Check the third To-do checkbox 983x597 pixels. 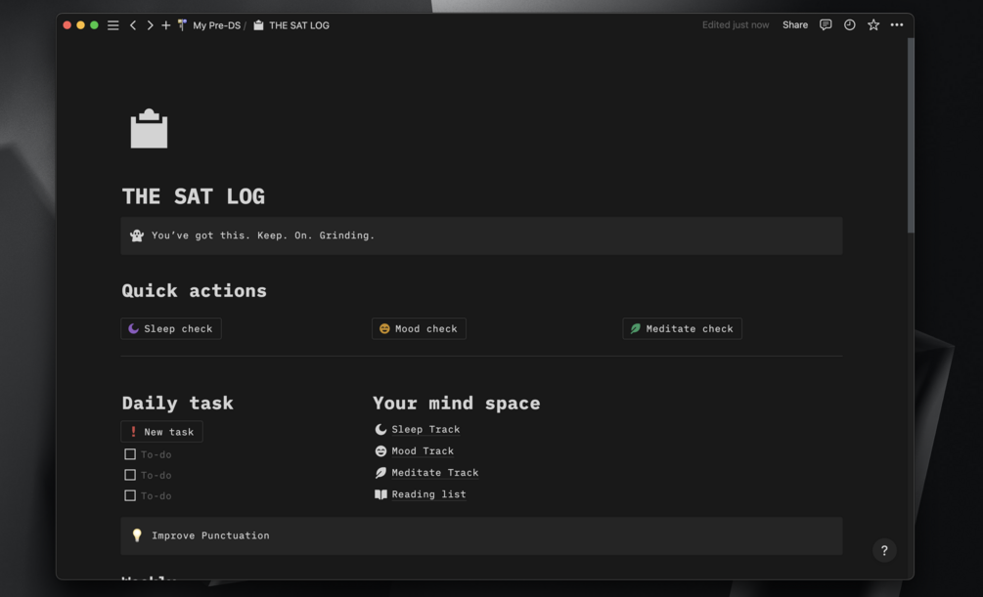tap(130, 495)
